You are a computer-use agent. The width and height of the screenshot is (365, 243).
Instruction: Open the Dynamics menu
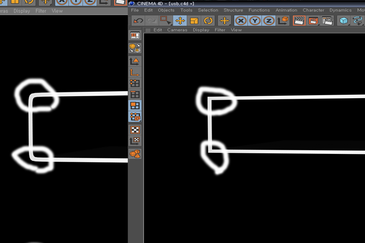click(x=340, y=10)
